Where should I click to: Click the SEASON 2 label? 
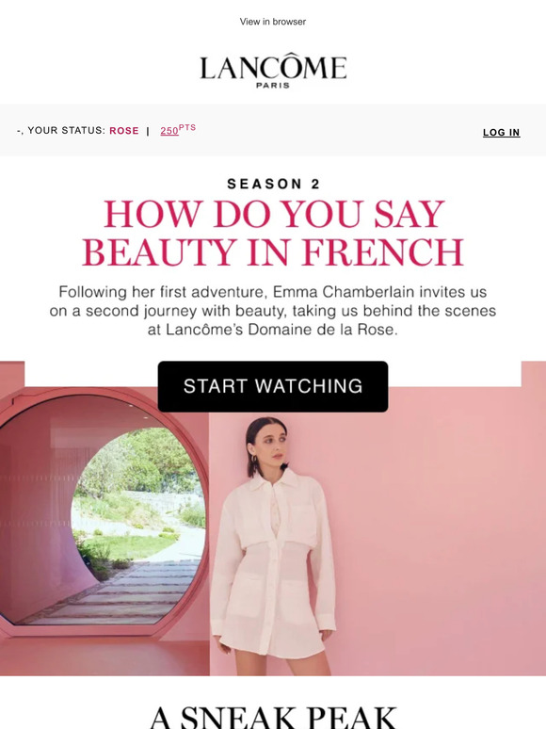click(273, 184)
